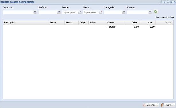
Task: Click the green refresh report icon
Action: coord(156,11)
